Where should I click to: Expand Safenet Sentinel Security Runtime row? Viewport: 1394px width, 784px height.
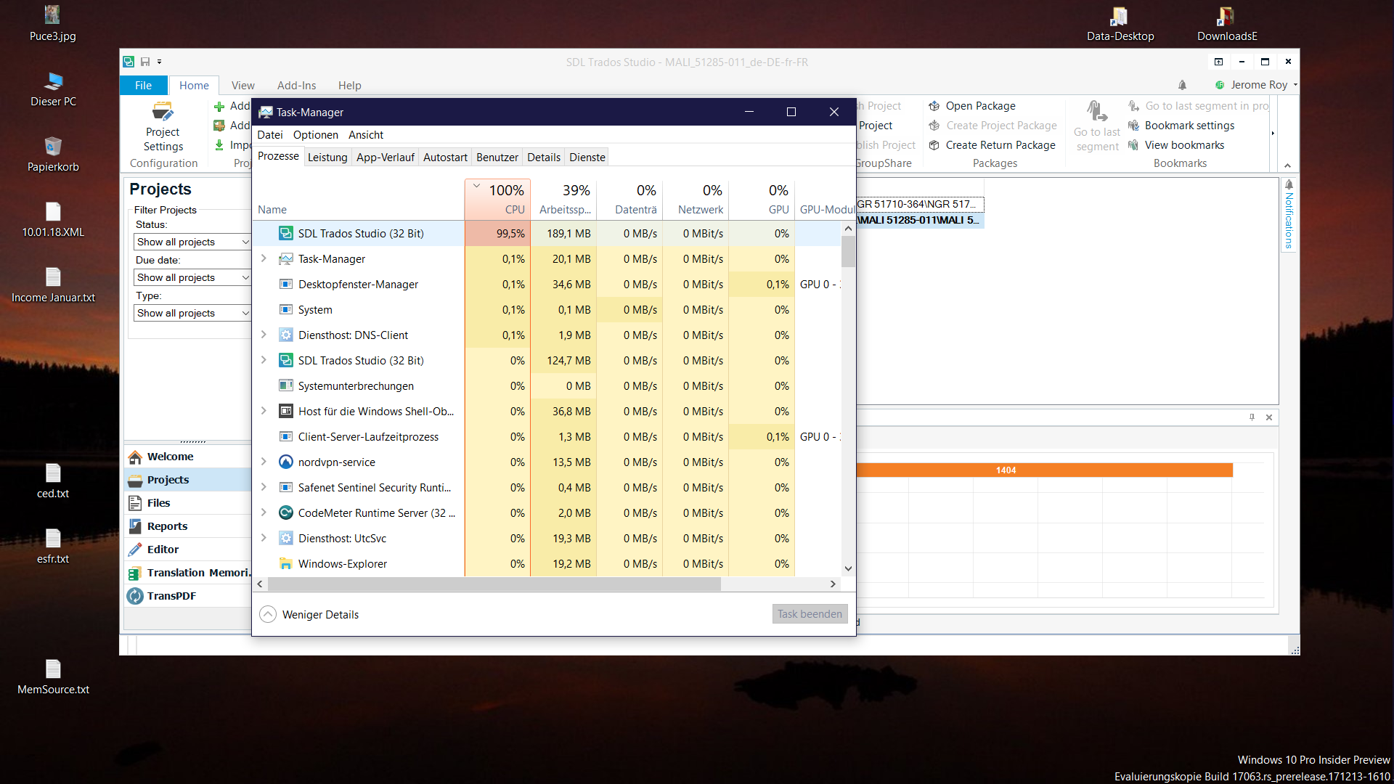[264, 487]
